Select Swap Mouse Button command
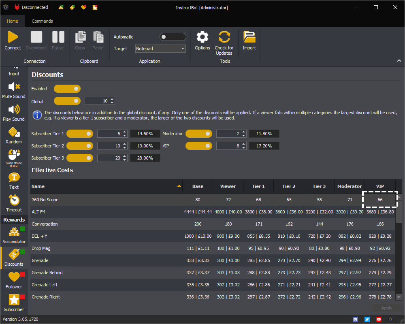Image resolution: width=405 pixels, height=324 pixels. (x=14, y=158)
